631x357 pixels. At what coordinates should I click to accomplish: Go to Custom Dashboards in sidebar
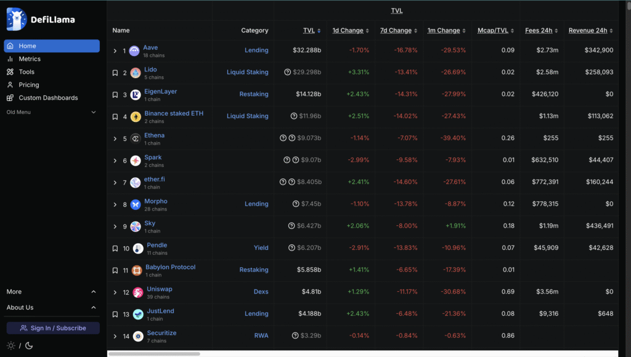coord(48,98)
